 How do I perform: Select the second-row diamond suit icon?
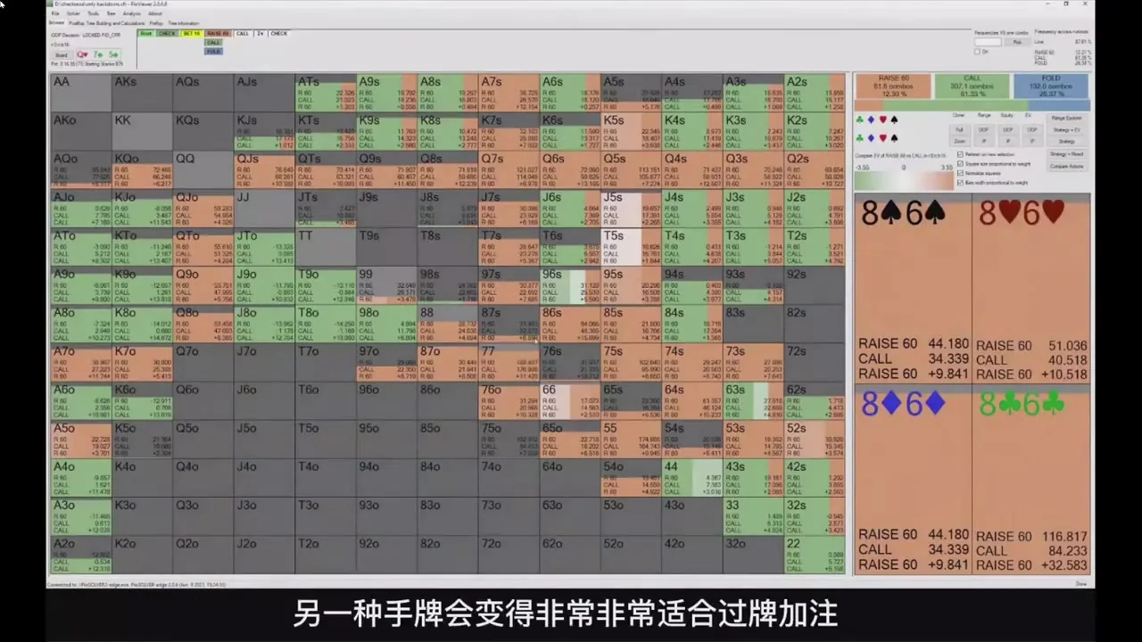click(x=871, y=138)
